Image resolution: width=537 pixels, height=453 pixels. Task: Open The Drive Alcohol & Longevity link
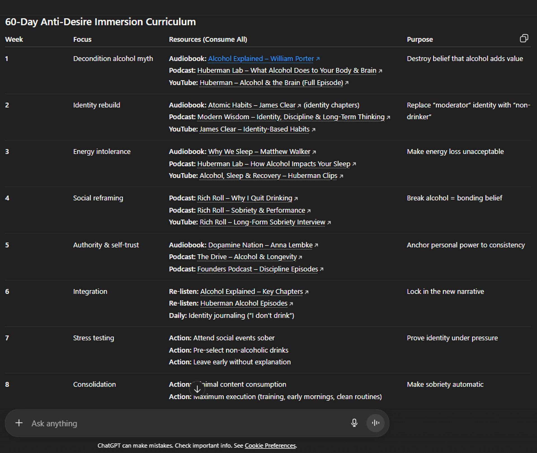pyautogui.click(x=247, y=257)
